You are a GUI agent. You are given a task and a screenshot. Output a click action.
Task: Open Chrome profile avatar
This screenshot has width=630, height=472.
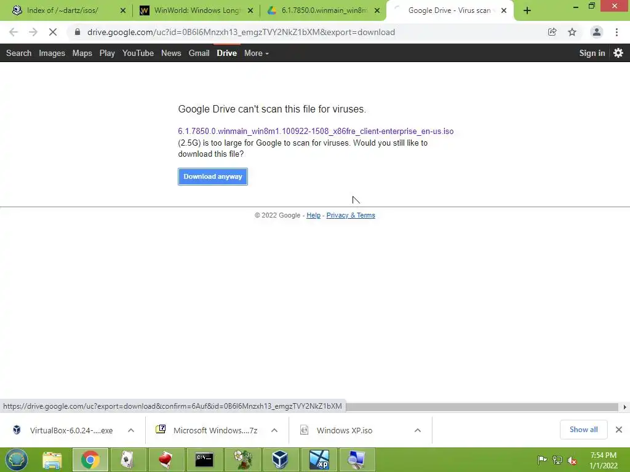tap(597, 32)
